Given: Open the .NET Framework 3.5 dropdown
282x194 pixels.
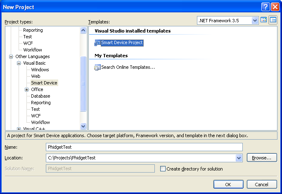Looking at the screenshot, I should tap(255, 20).
